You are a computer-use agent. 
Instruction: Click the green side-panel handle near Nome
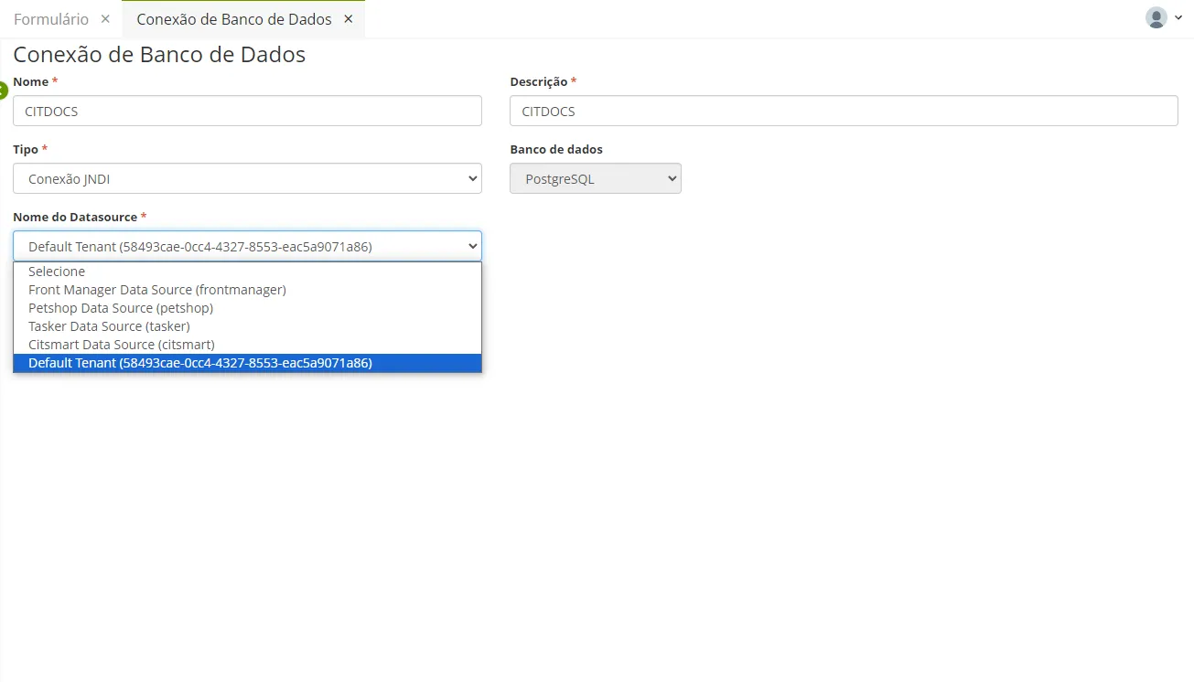pyautogui.click(x=3, y=91)
